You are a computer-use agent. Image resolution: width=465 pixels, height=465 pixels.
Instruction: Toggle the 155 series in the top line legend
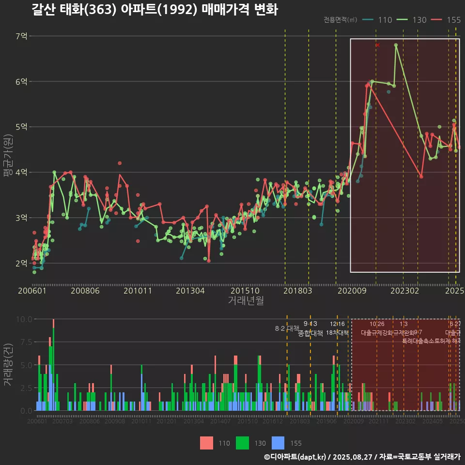click(446, 20)
